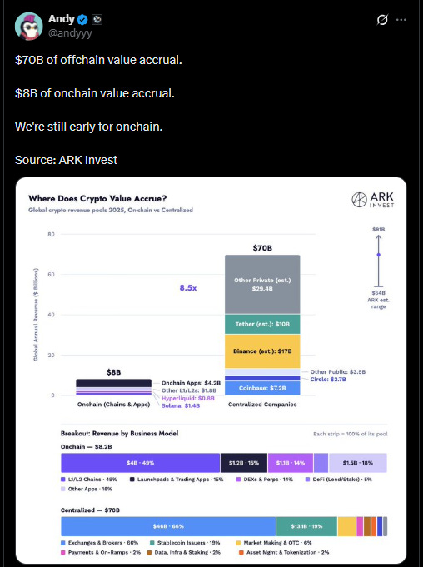
Task: Click the DEXs & Perps legend swatch
Action: pos(238,480)
